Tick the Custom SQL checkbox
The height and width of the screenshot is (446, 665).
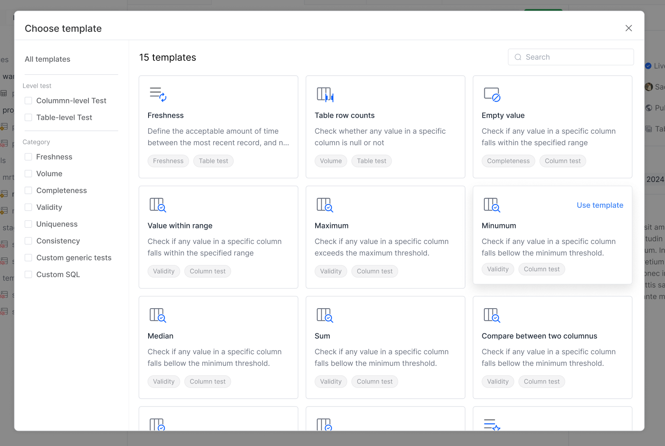click(28, 274)
